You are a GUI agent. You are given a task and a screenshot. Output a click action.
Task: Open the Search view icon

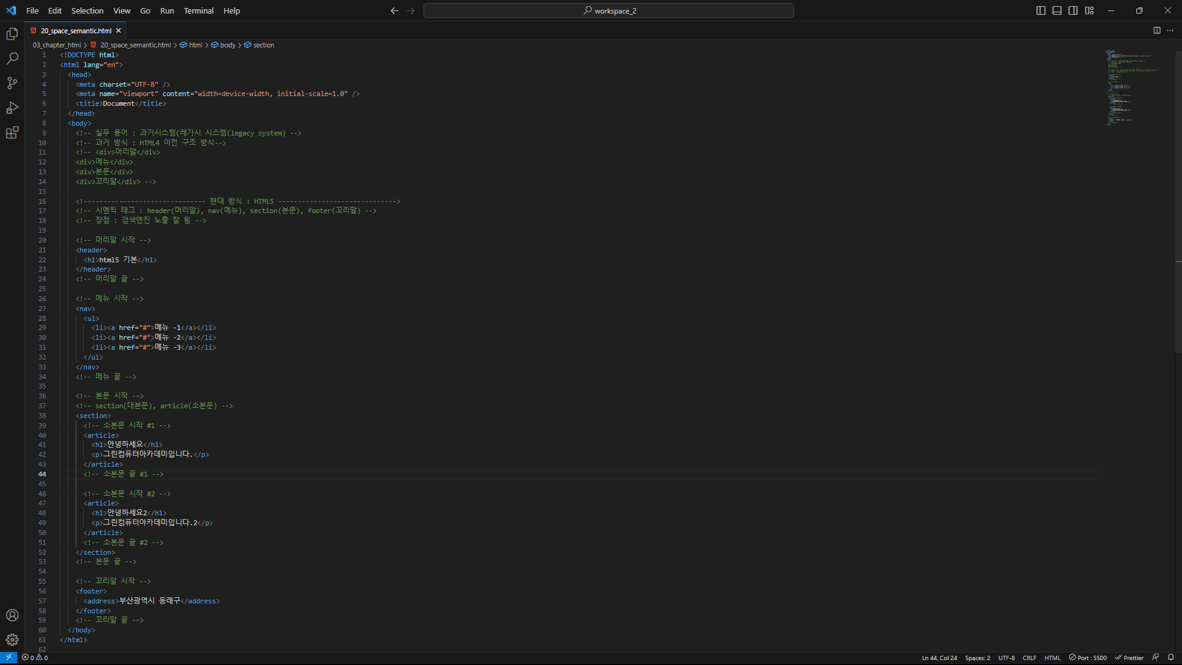(x=12, y=58)
